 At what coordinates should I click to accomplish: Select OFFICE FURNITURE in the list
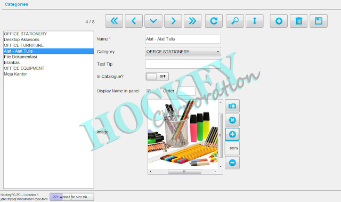tap(48, 45)
